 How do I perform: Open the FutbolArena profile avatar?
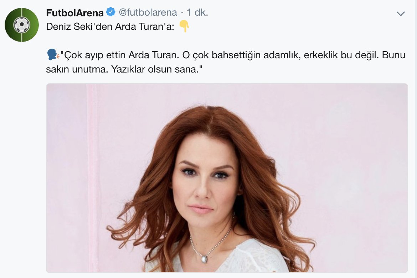coord(22,25)
